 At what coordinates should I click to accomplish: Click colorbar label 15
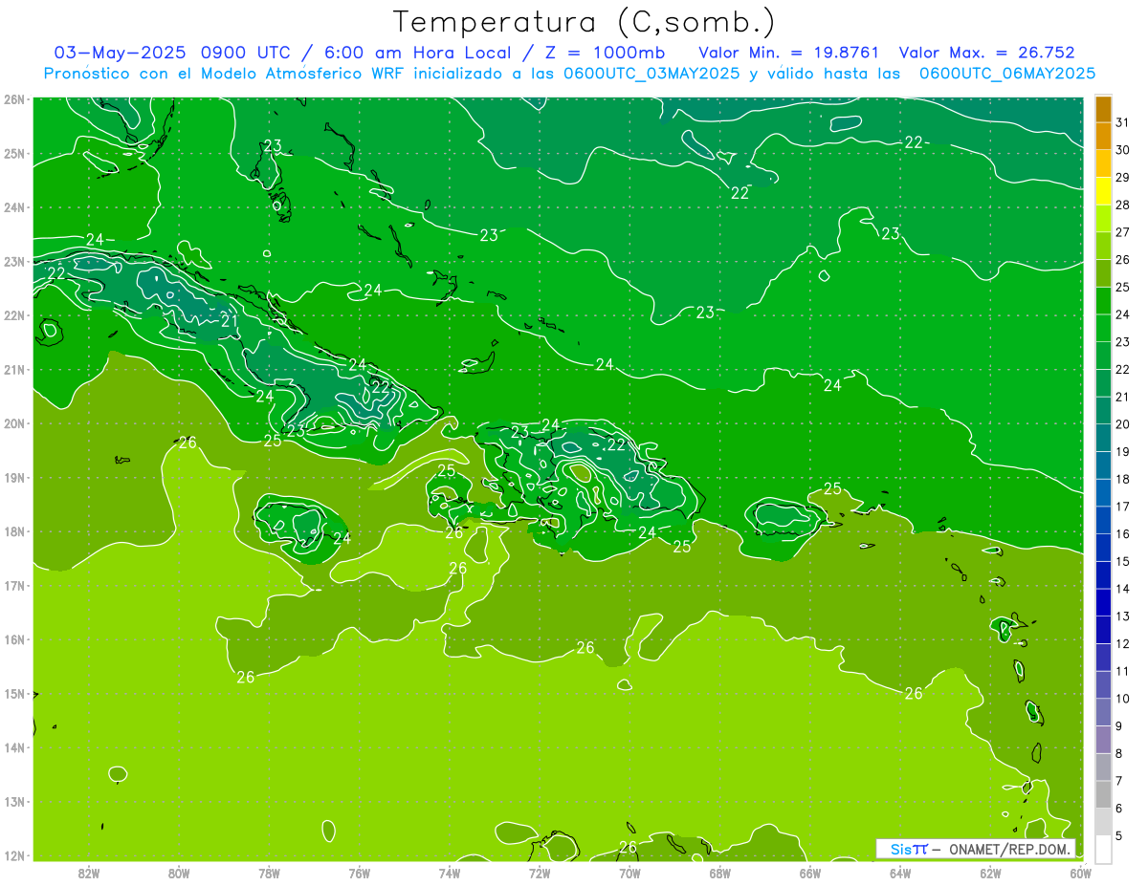1122,562
